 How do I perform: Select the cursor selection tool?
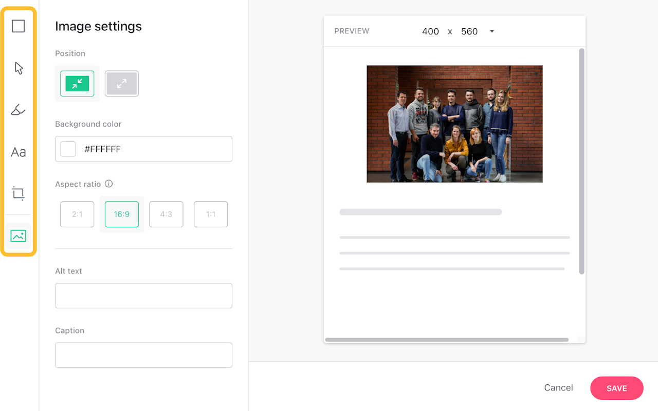pyautogui.click(x=18, y=68)
